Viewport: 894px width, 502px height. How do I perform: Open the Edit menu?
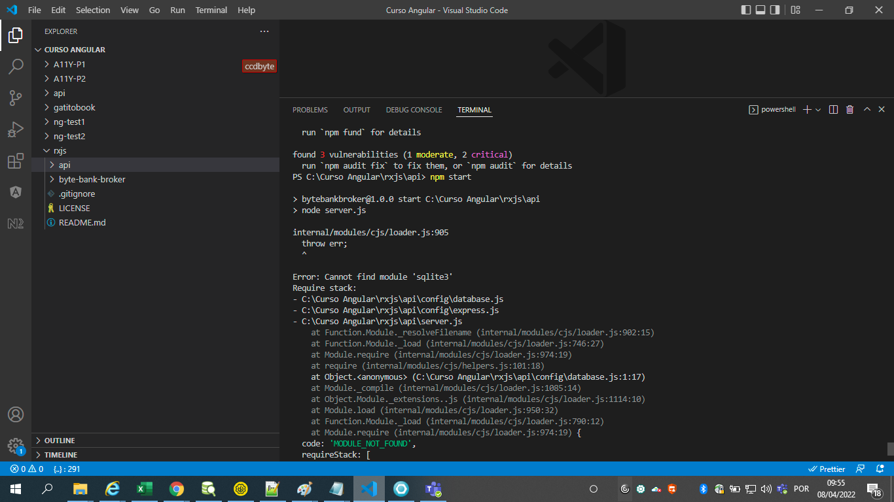58,10
